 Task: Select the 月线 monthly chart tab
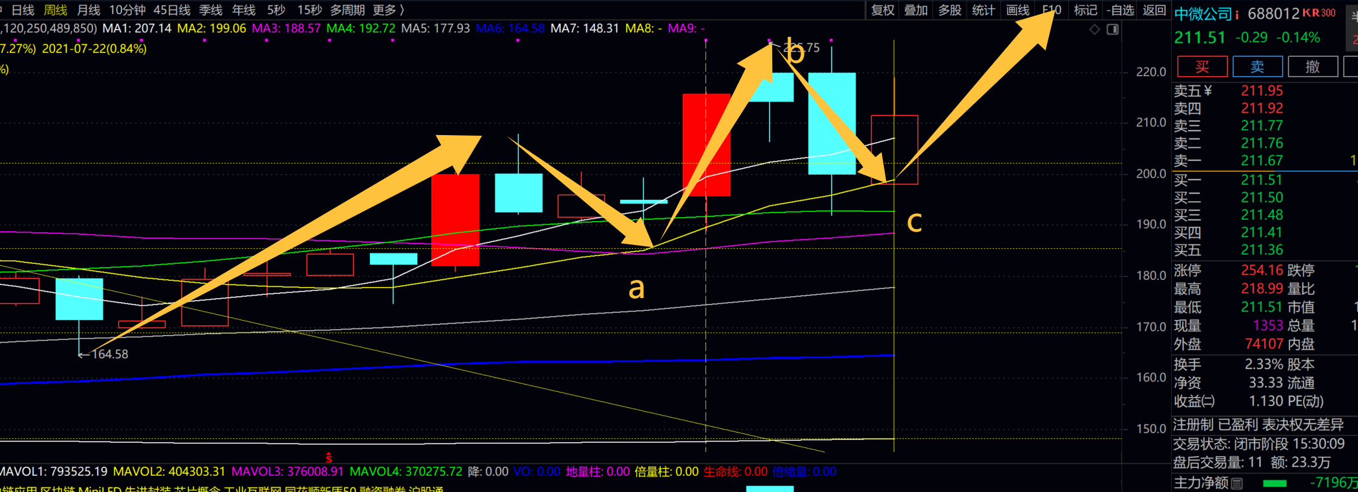pos(89,10)
